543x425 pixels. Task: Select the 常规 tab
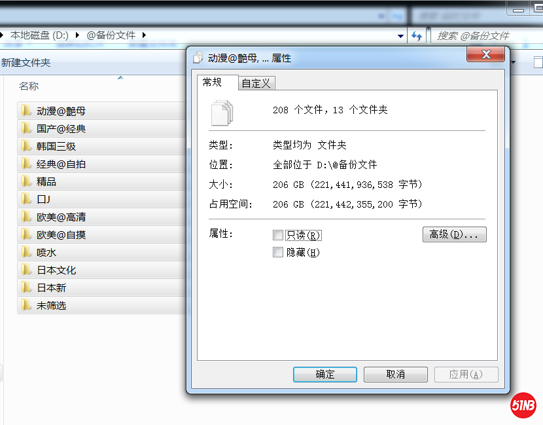pos(217,83)
